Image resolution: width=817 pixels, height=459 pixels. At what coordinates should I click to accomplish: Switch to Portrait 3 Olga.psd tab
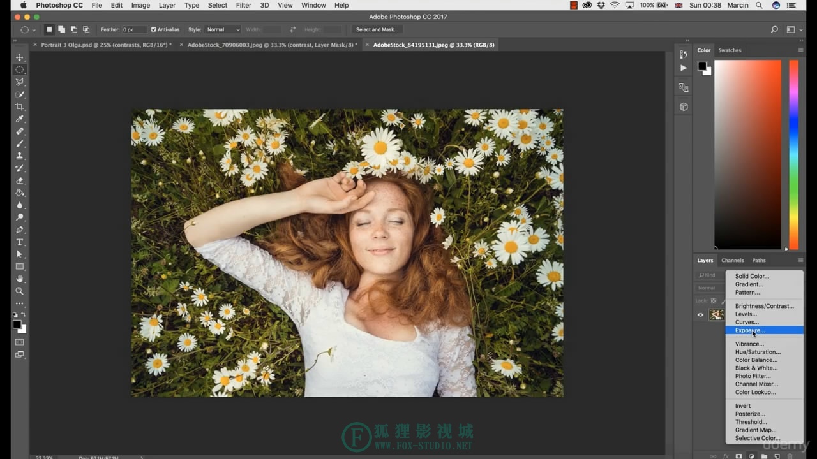(106, 45)
